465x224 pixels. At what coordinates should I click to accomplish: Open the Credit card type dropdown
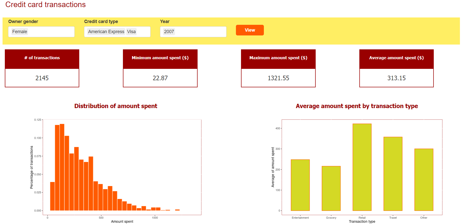coord(143,32)
